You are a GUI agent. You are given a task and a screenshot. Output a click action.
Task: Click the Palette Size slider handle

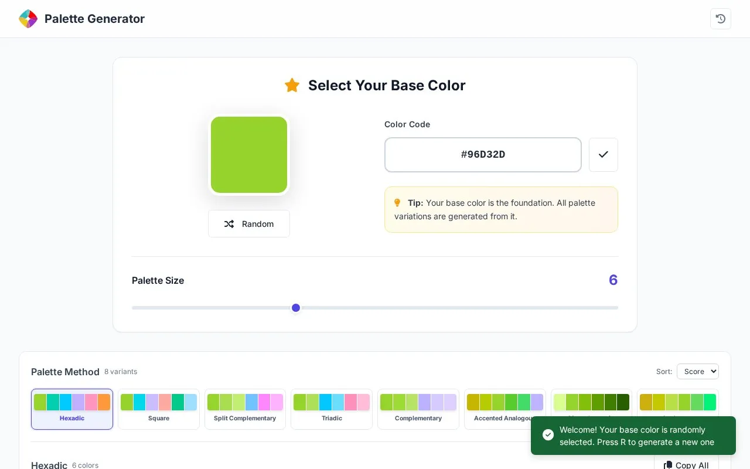coord(296,308)
